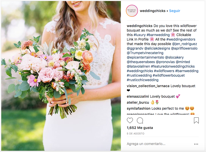
Task: Like the post with the heart icon
Action: pos(130,120)
